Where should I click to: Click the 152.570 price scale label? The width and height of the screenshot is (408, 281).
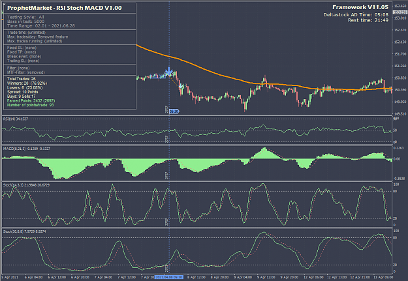[400, 30]
